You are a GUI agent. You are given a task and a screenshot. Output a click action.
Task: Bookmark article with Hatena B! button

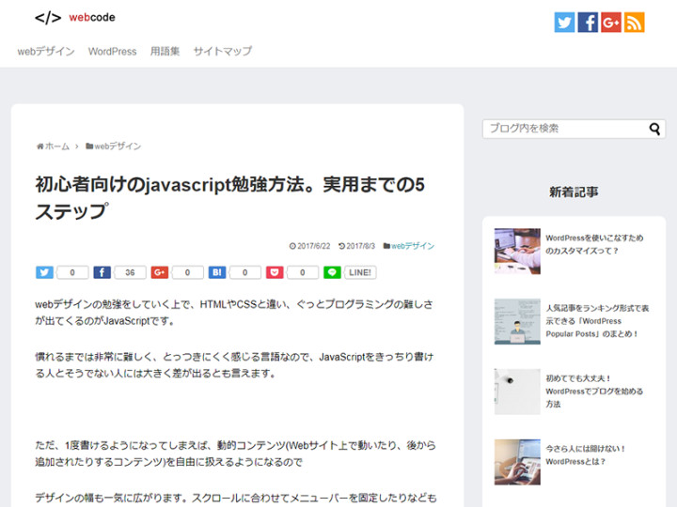(217, 272)
